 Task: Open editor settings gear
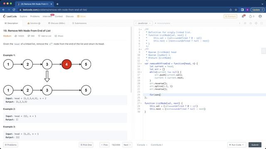[256, 23]
